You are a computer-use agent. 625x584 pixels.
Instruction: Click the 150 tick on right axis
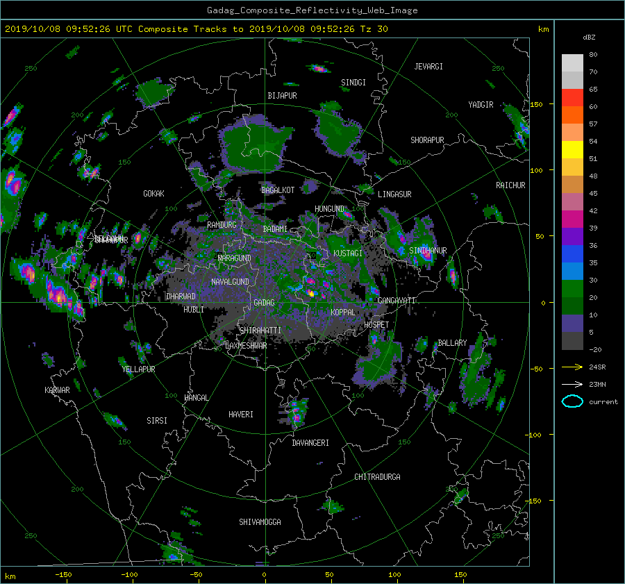click(537, 104)
